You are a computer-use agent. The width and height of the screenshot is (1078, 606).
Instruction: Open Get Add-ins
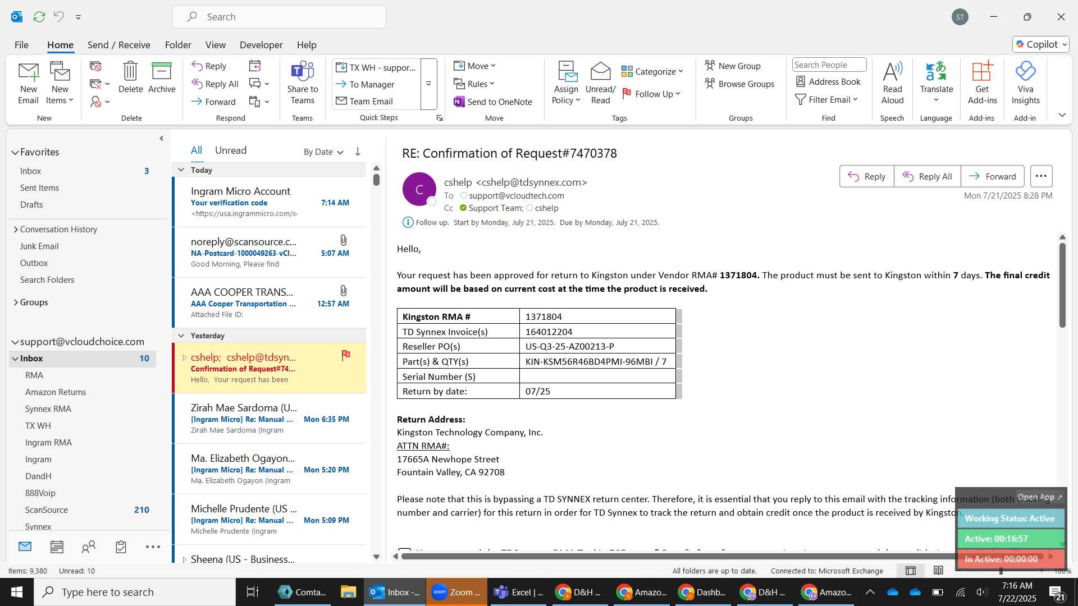pos(982,83)
